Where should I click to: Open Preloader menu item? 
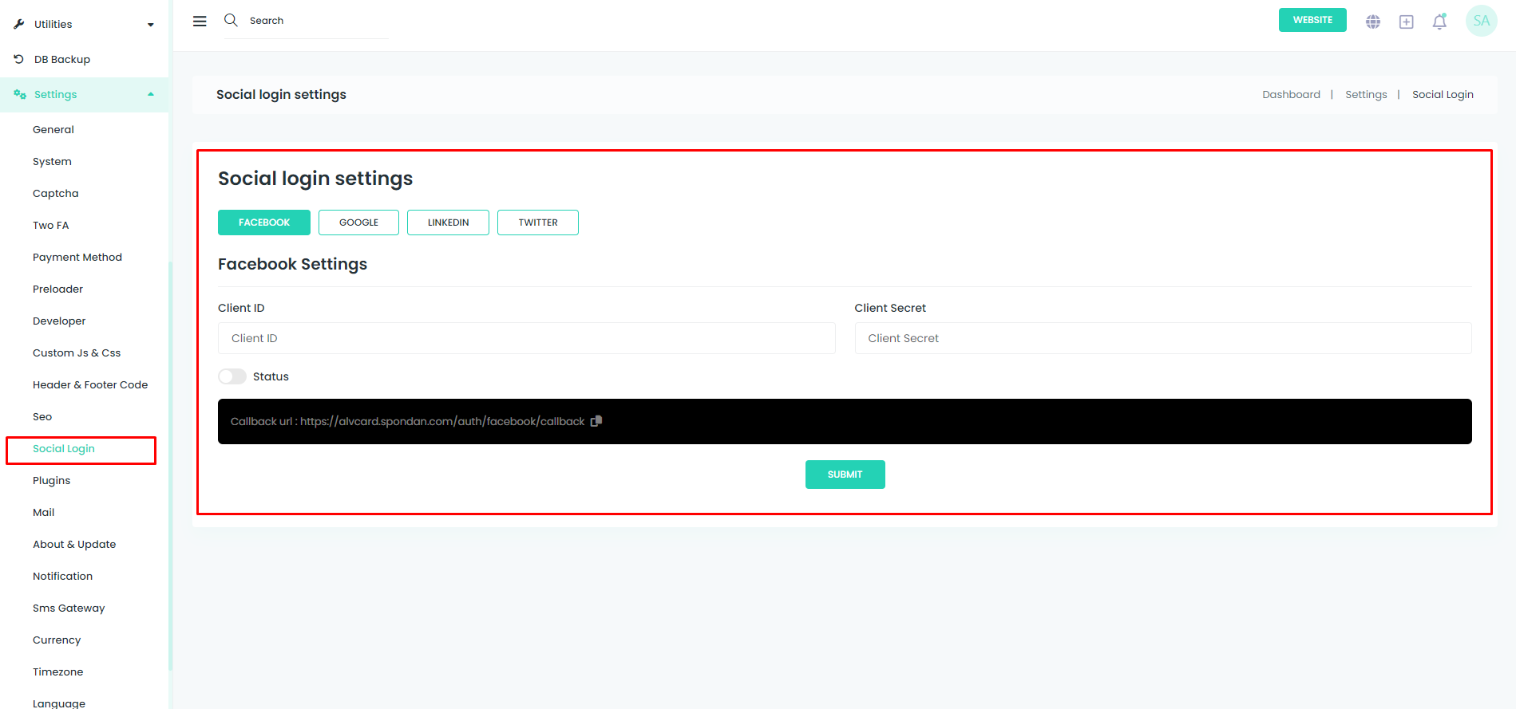click(x=57, y=289)
